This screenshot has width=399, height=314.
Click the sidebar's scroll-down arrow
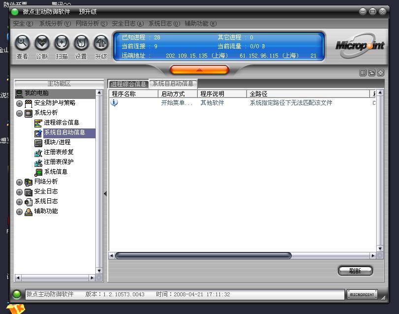99,271
